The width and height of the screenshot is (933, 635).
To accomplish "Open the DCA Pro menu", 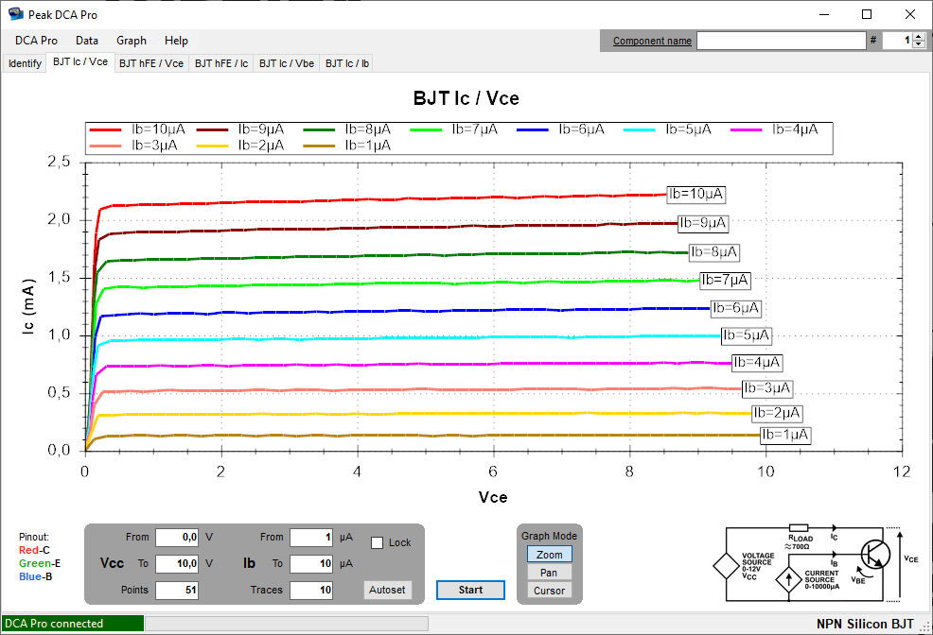I will pos(36,41).
